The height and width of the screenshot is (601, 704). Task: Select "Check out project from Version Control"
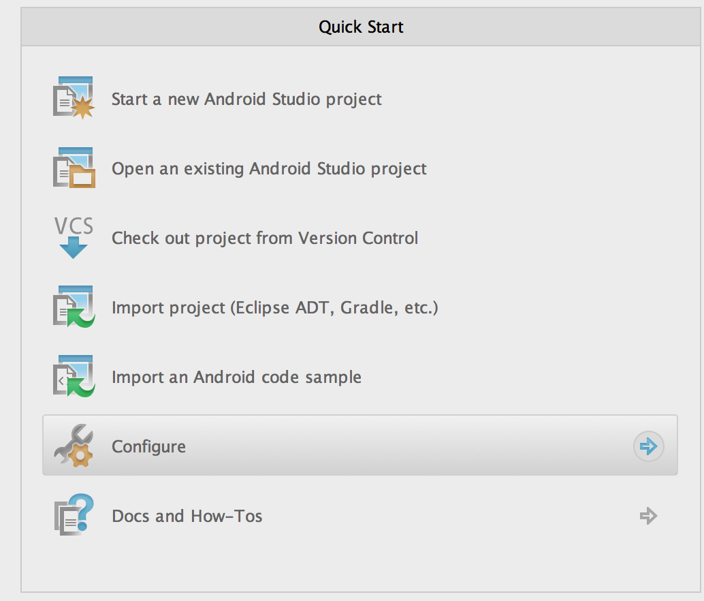(x=265, y=238)
